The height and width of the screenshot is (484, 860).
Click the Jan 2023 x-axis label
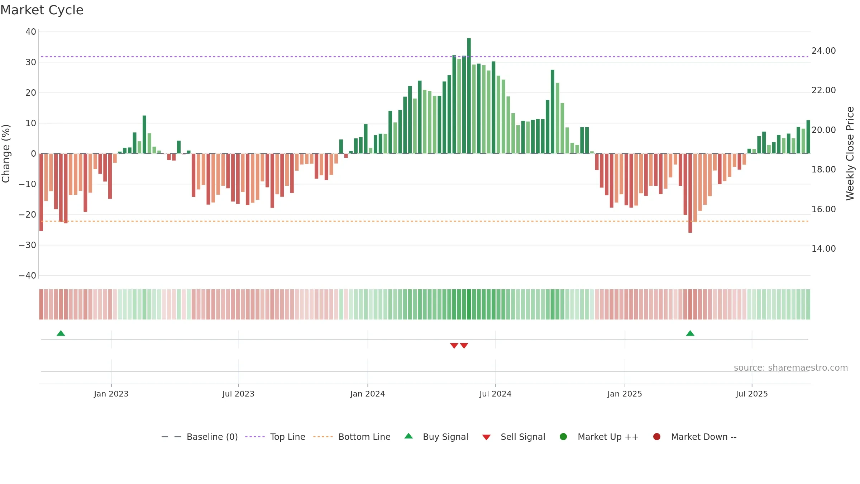(x=111, y=394)
